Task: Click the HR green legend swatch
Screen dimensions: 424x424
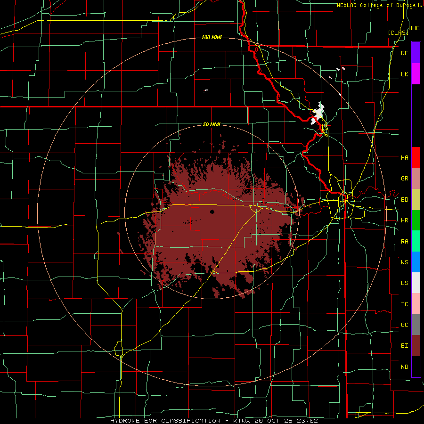Action: (x=416, y=220)
